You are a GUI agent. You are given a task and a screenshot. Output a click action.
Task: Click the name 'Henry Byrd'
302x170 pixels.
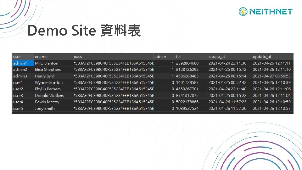pos(44,76)
